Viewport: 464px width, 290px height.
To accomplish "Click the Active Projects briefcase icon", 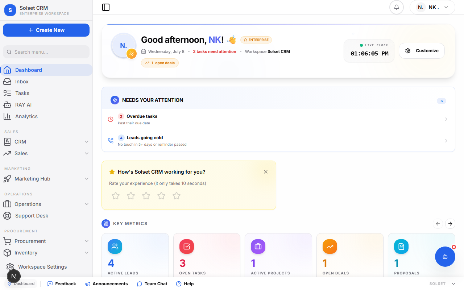I will pyautogui.click(x=258, y=246).
